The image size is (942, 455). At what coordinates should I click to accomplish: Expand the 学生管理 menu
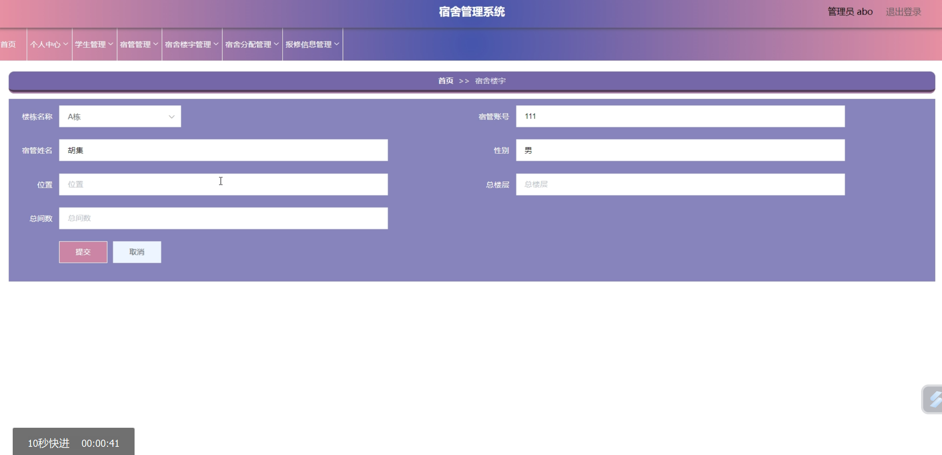[94, 44]
